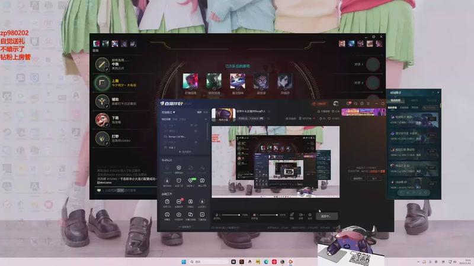
Task: Pin the game assistant panel window
Action: point(433,93)
